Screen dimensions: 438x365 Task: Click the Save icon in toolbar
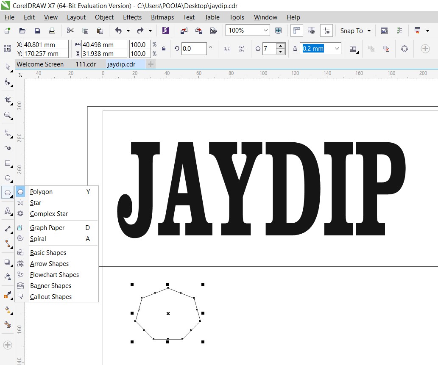pyautogui.click(x=37, y=31)
